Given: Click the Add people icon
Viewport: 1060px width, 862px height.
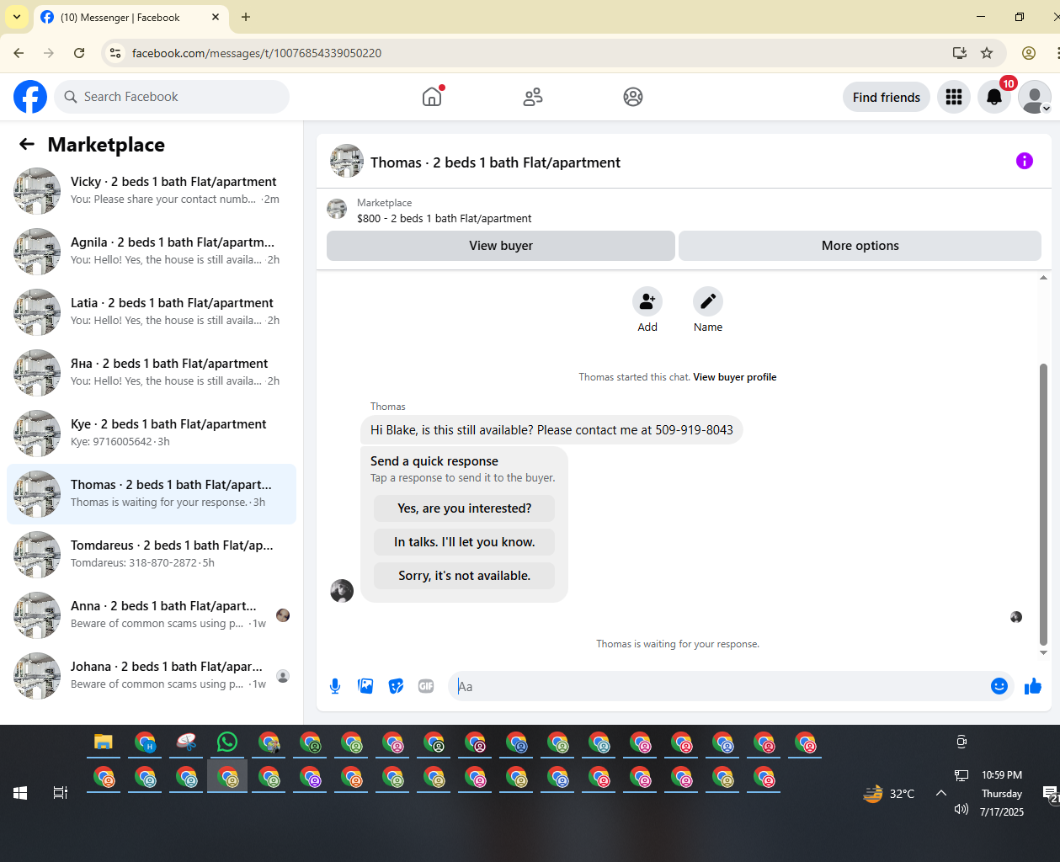Looking at the screenshot, I should click(647, 301).
